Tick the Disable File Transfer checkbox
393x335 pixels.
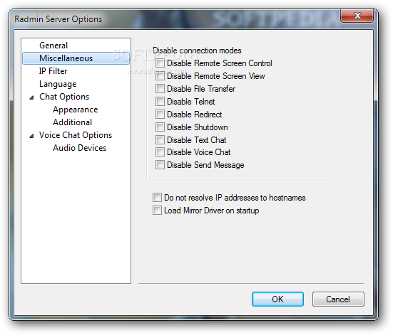point(160,88)
